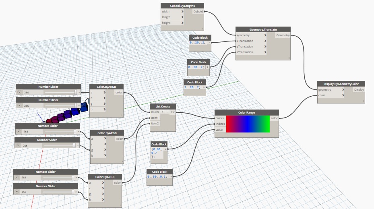
Task: Click the width port arrow on Cuboid.ByLengths
Action: click(x=182, y=12)
